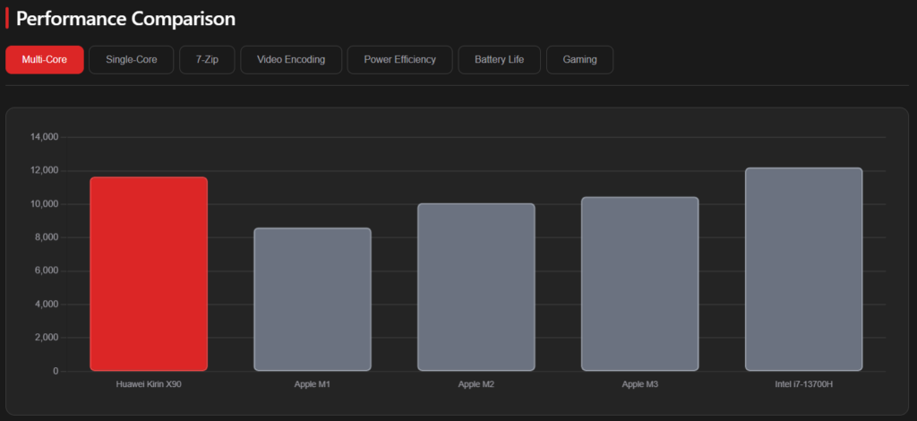View the Battery Life tab

(x=500, y=60)
